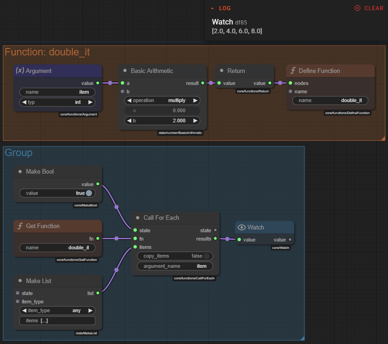Click the Call For Each node title
Viewport: 388px width, 344px height.
[161, 217]
